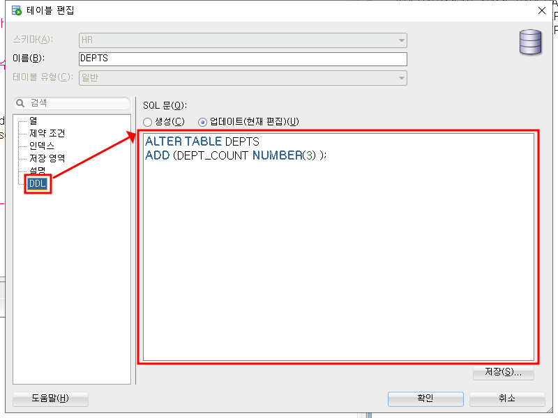
Task: Select the 업데이트(현재 편집) radio button
Action: tap(202, 123)
